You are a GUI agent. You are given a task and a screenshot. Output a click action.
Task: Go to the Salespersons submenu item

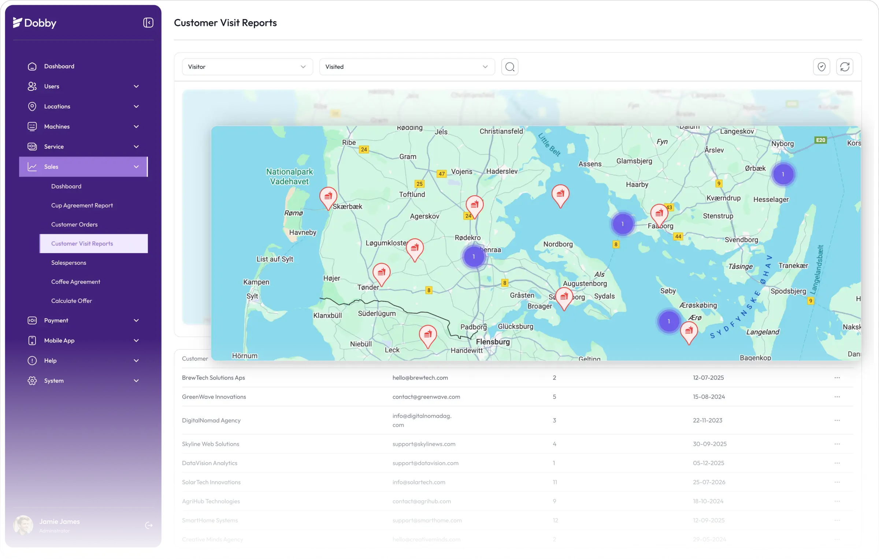point(69,263)
